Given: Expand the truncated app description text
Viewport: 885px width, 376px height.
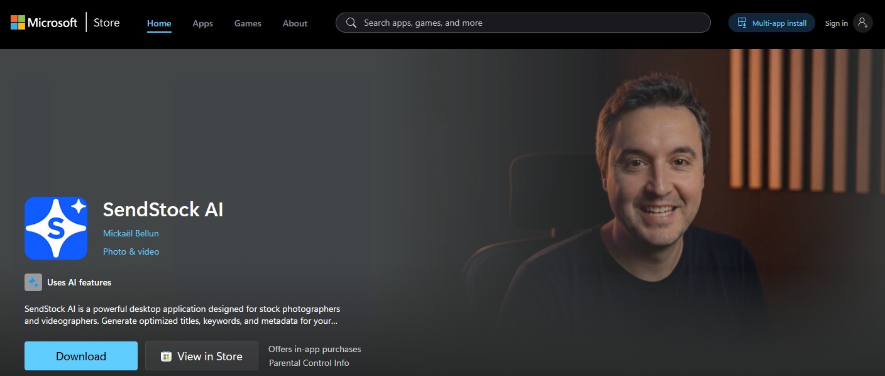Looking at the screenshot, I should click(333, 321).
